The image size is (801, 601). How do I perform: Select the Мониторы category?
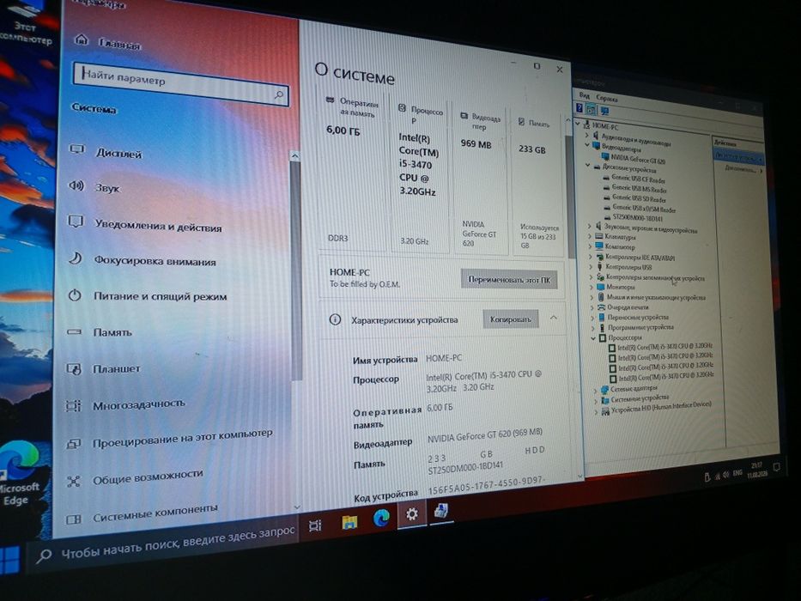620,288
